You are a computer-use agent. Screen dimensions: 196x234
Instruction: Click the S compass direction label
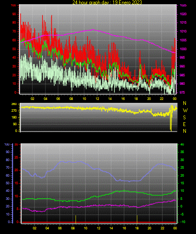click(184, 118)
